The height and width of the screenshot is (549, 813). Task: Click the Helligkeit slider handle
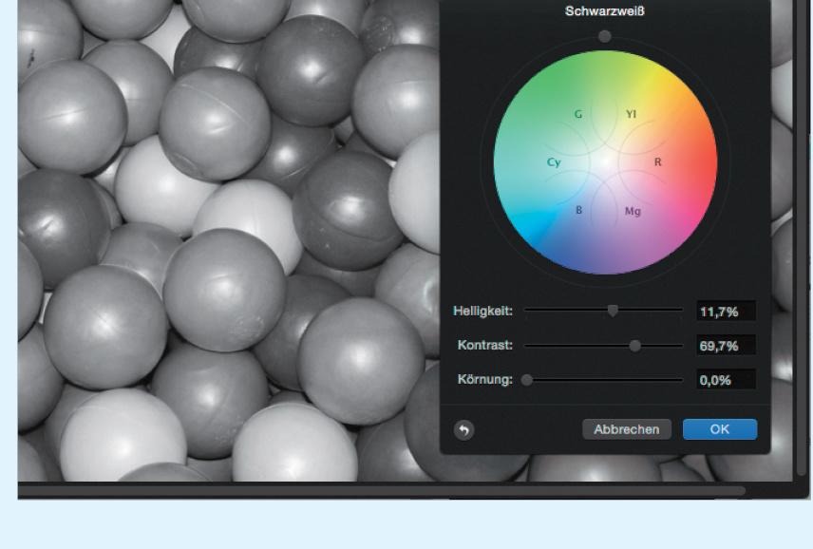[613, 311]
